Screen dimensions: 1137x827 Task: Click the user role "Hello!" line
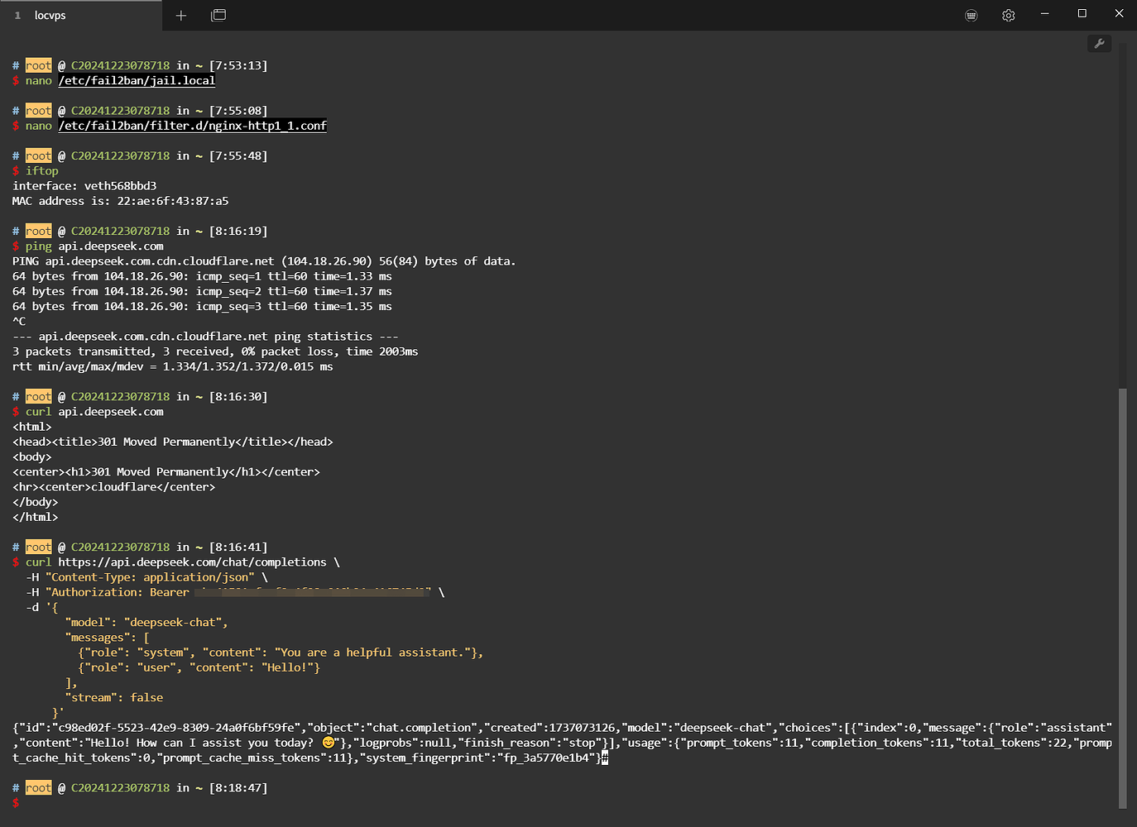pos(199,667)
